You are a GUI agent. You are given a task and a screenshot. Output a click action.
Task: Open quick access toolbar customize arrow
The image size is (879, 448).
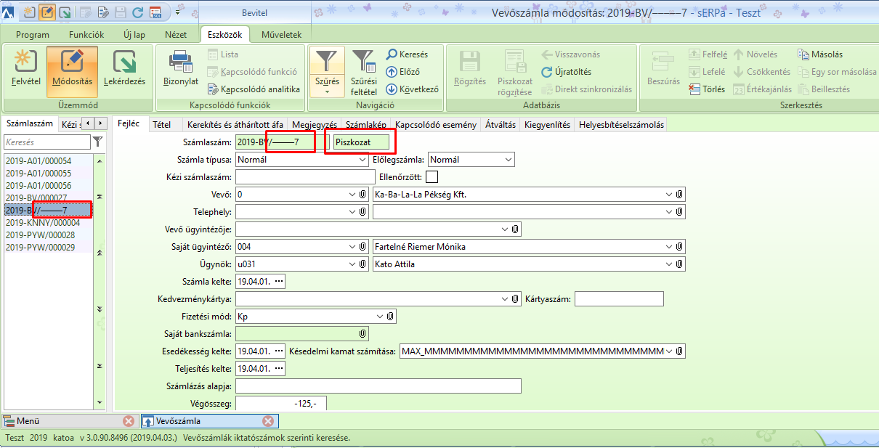[x=178, y=12]
